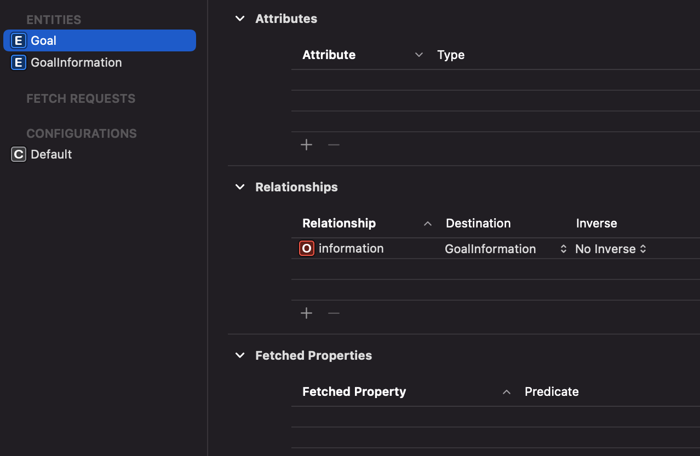This screenshot has width=700, height=456.
Task: Select the information relationship row
Action: 351,249
